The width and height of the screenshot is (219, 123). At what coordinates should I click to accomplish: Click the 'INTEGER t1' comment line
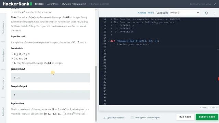tap(123, 25)
